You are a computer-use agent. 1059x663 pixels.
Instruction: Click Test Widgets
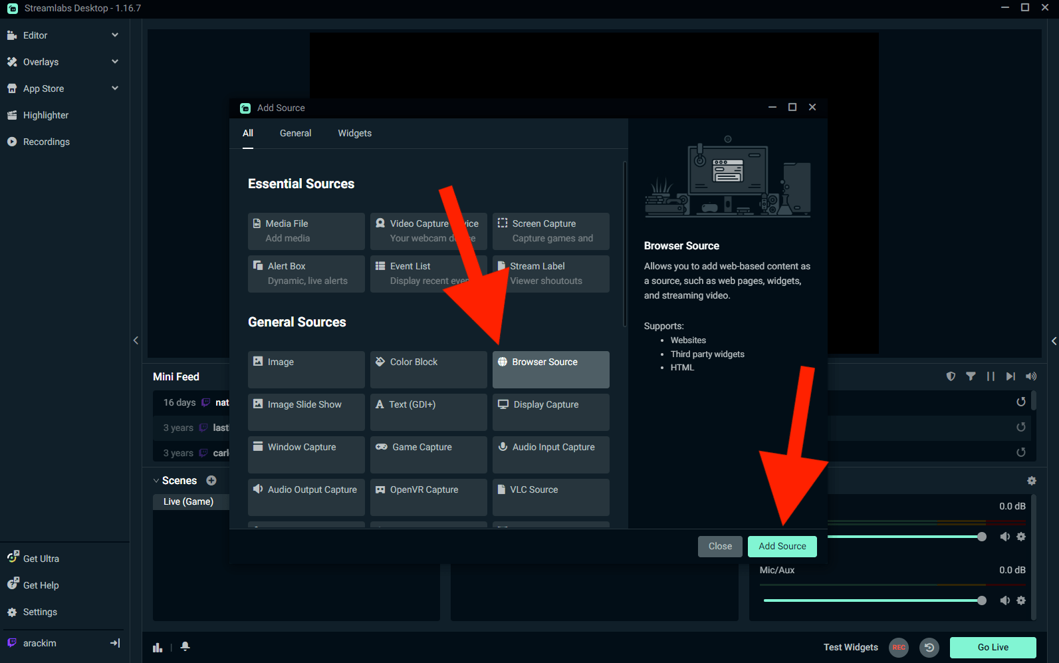(x=850, y=647)
